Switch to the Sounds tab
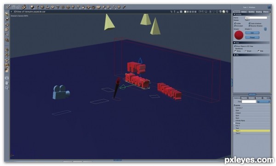276x166 pixels. (259, 98)
